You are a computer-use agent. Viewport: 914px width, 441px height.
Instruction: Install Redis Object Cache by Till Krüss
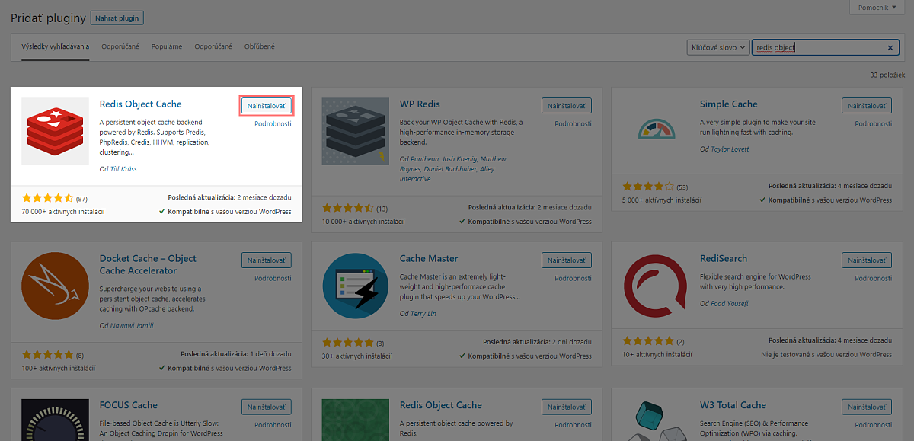pyautogui.click(x=267, y=106)
